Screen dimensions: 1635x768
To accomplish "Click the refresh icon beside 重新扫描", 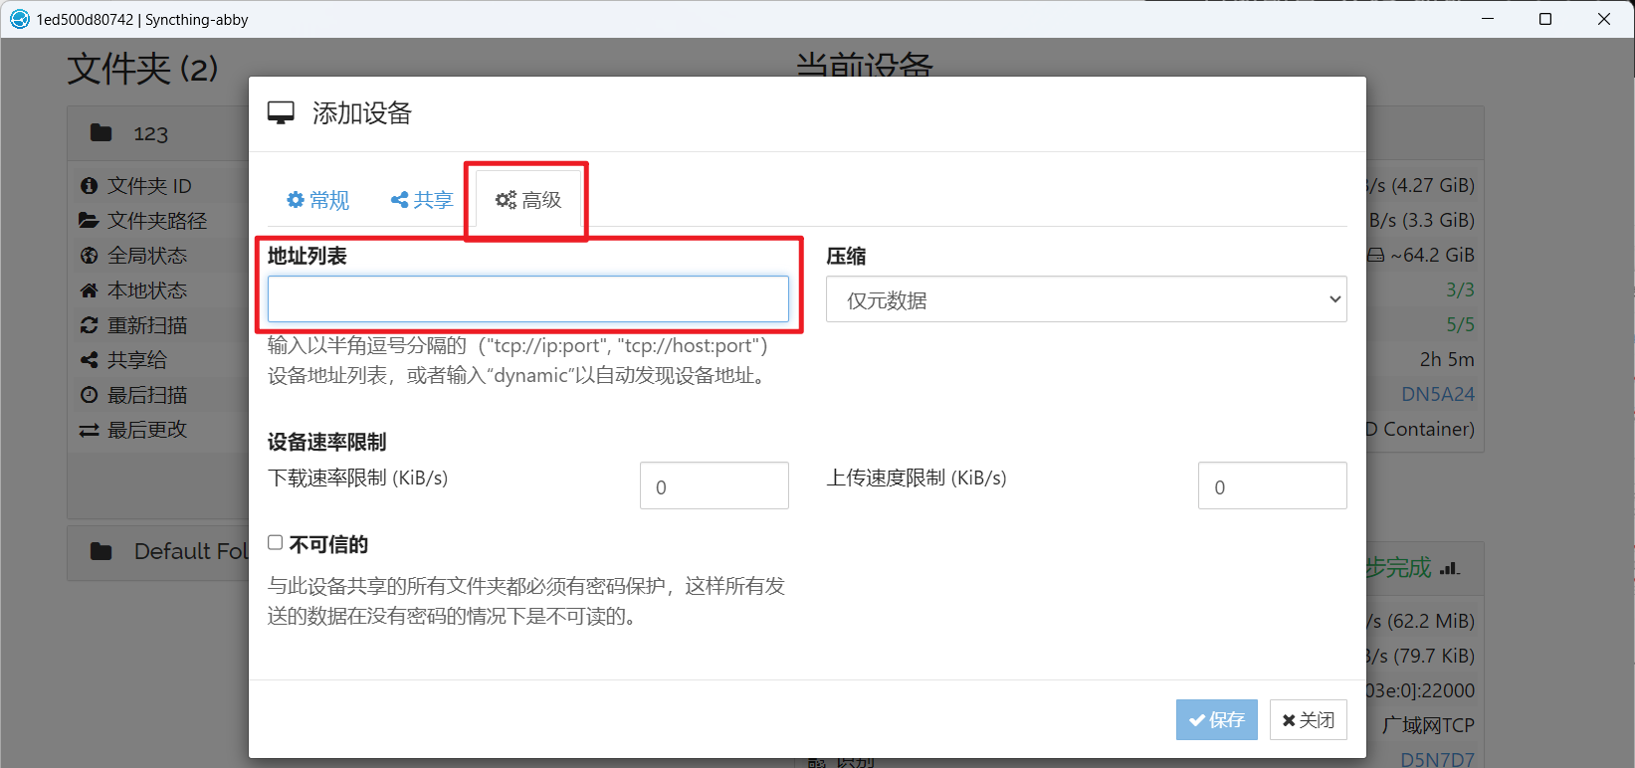I will point(89,325).
